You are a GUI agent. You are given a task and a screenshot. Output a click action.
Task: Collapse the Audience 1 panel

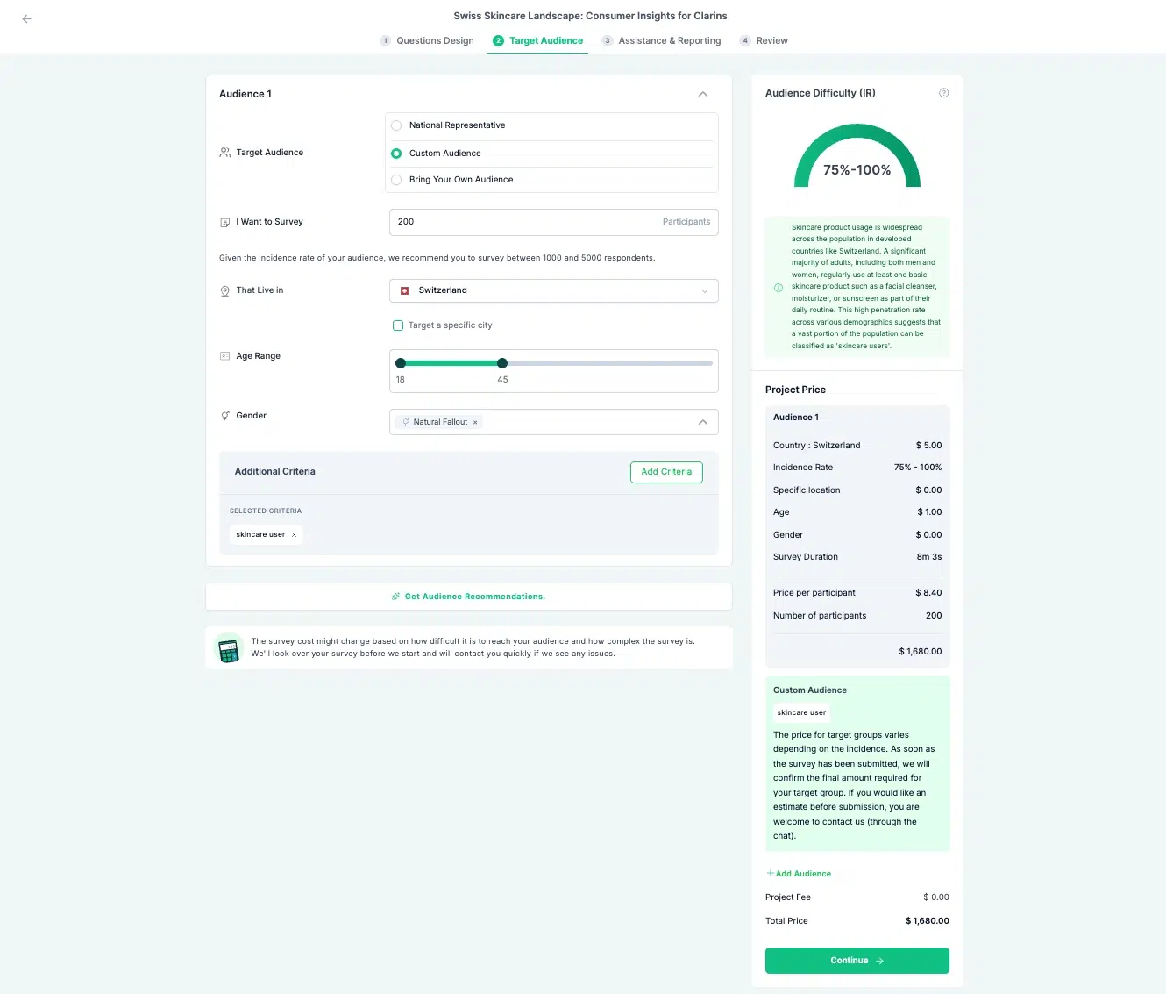click(x=703, y=94)
